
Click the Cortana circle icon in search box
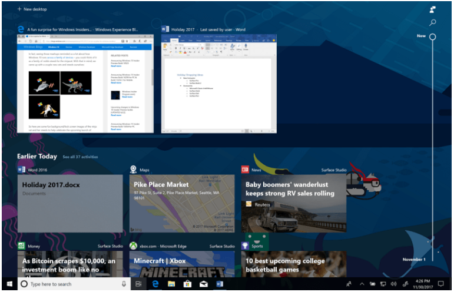coord(24,284)
